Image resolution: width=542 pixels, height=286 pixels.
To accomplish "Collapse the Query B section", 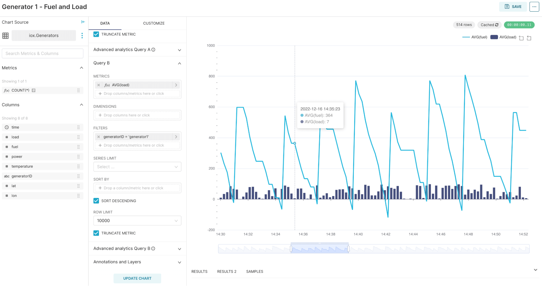I will [179, 63].
